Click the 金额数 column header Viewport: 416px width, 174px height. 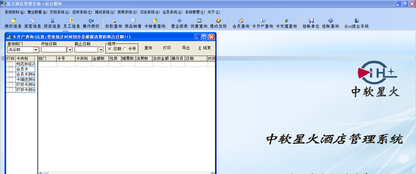[100, 58]
